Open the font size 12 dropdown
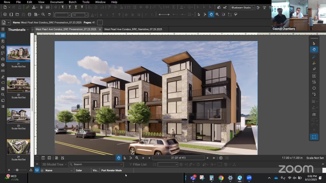326x183 pixels. pos(86,15)
